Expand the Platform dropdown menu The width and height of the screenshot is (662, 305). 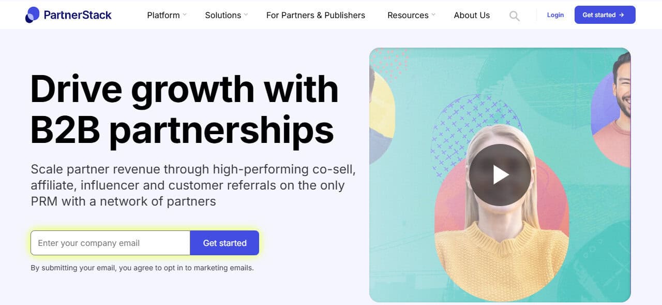pos(163,15)
